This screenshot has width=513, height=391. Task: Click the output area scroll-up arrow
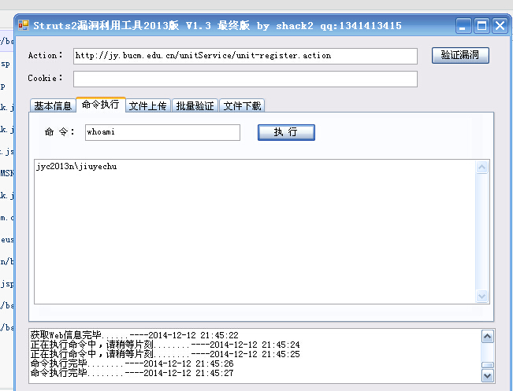click(x=481, y=168)
